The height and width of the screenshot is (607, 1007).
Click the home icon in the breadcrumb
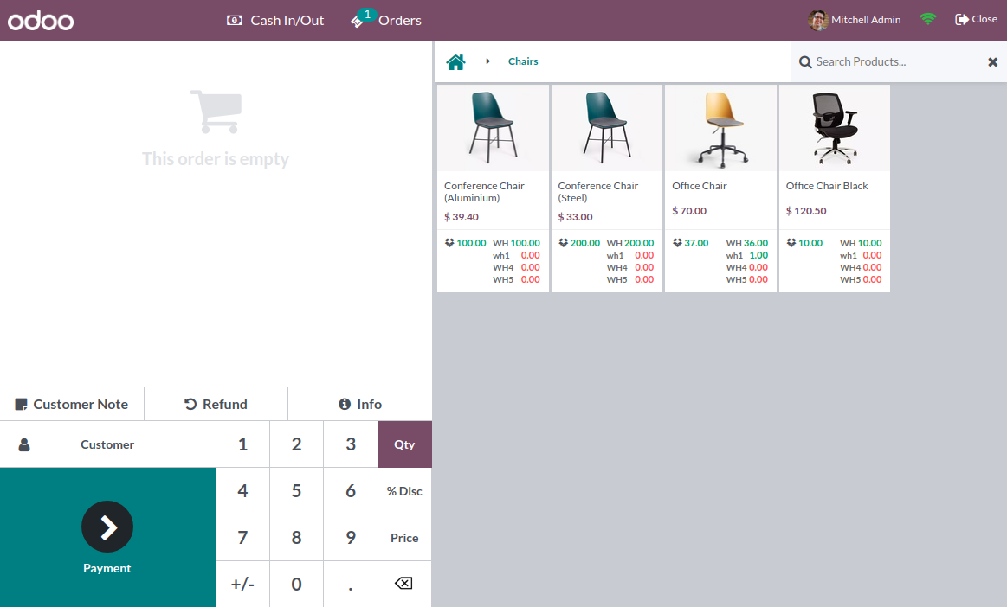point(456,61)
